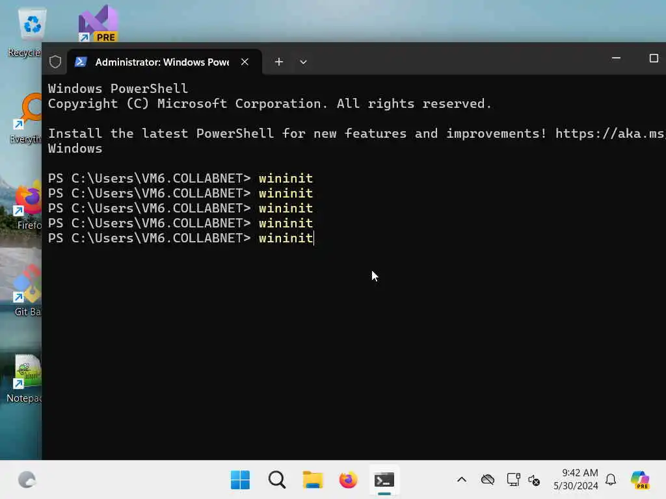This screenshot has width=666, height=499.
Task: Open the clock showing 9:42 AM
Action: pyautogui.click(x=576, y=479)
